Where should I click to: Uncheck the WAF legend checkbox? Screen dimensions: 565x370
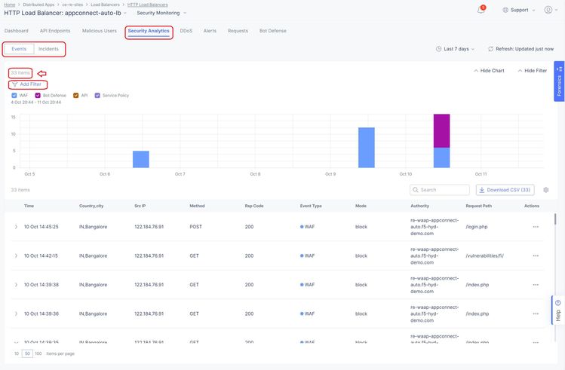(x=14, y=96)
